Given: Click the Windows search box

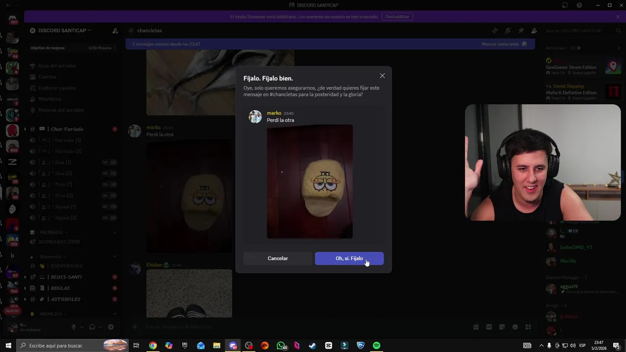Looking at the screenshot, I should point(72,346).
